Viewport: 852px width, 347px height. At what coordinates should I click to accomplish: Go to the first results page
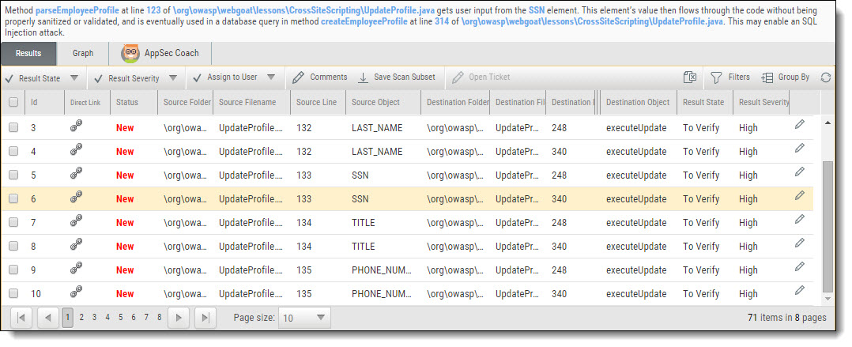[x=21, y=318]
